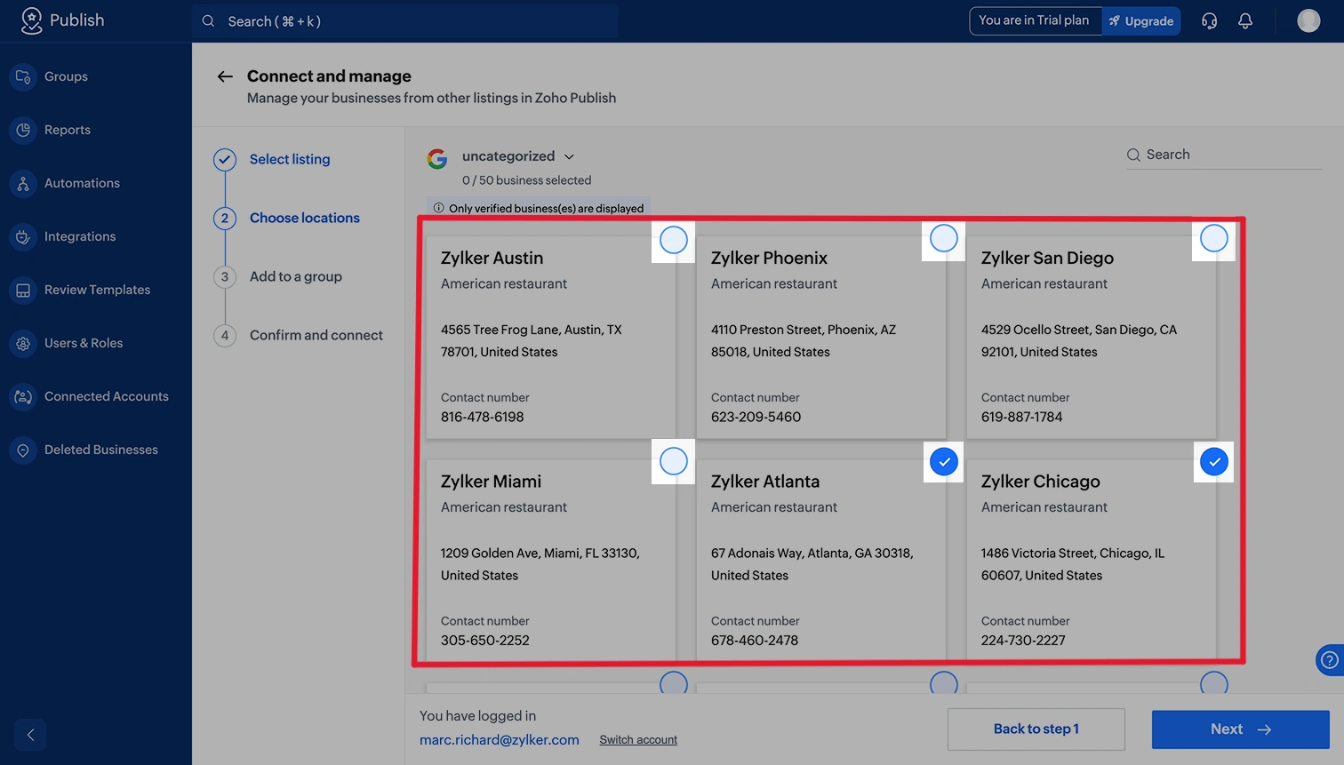Viewport: 1344px width, 765px height.
Task: Open the Integrations panel
Action: (79, 236)
